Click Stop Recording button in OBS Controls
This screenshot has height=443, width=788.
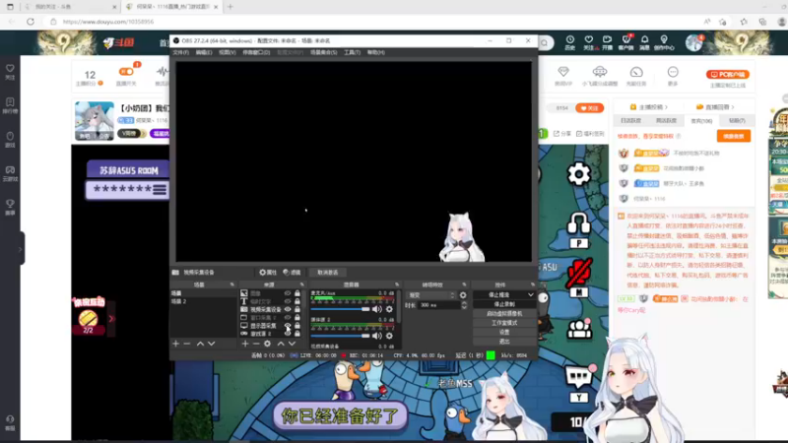[504, 304]
